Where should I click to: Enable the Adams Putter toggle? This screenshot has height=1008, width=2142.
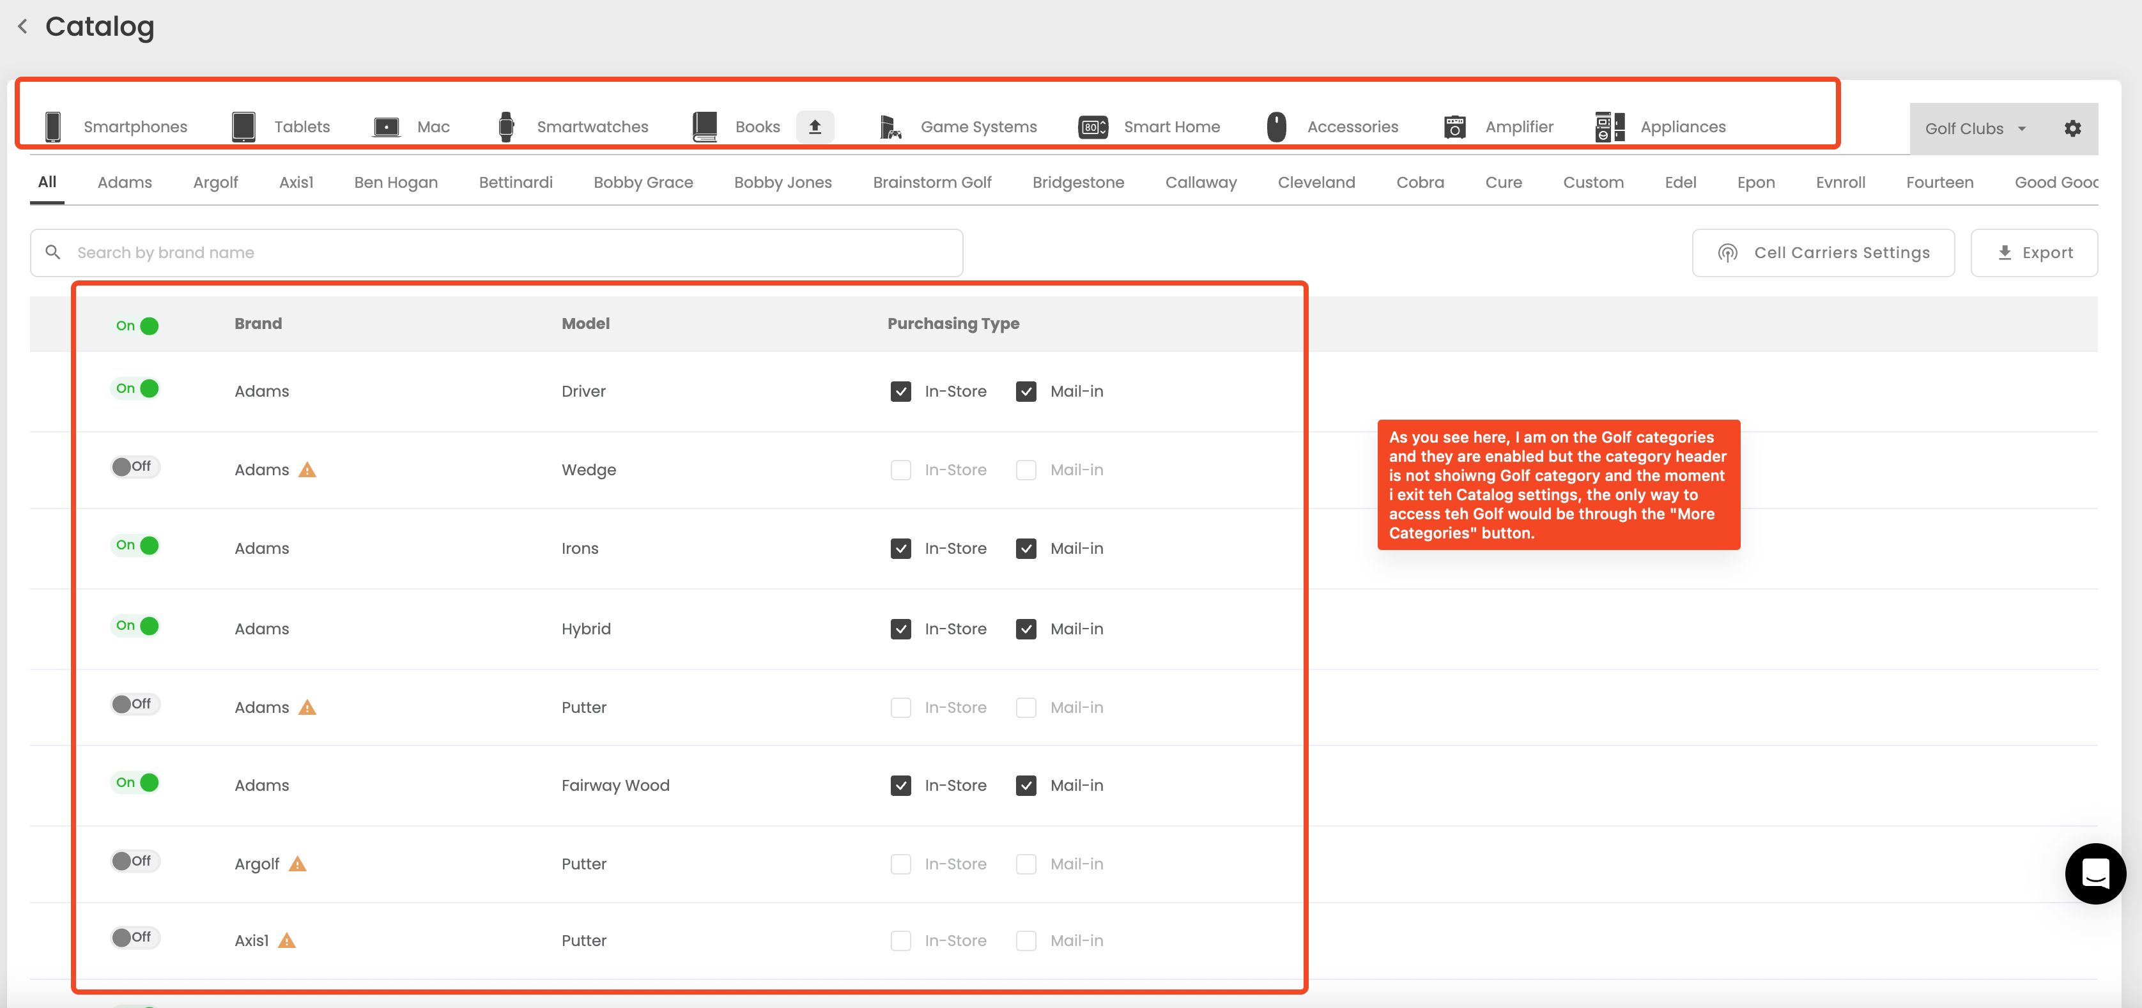pos(136,704)
